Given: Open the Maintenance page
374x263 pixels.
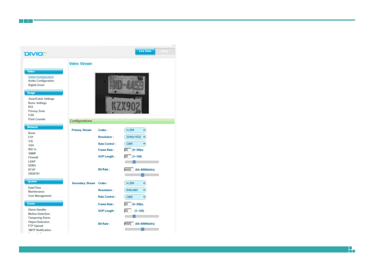Looking at the screenshot, I should pyautogui.click(x=36, y=192).
